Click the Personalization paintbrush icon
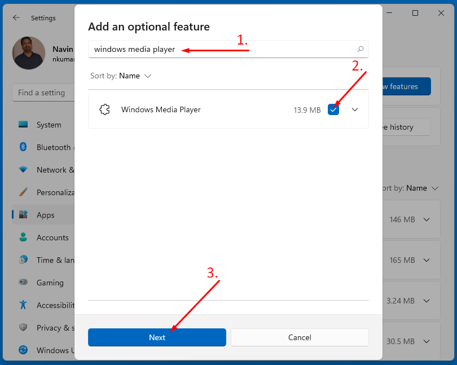The width and height of the screenshot is (457, 365). point(23,192)
